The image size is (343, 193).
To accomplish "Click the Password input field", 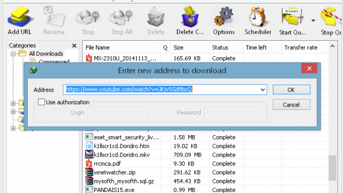I will coord(233,113).
